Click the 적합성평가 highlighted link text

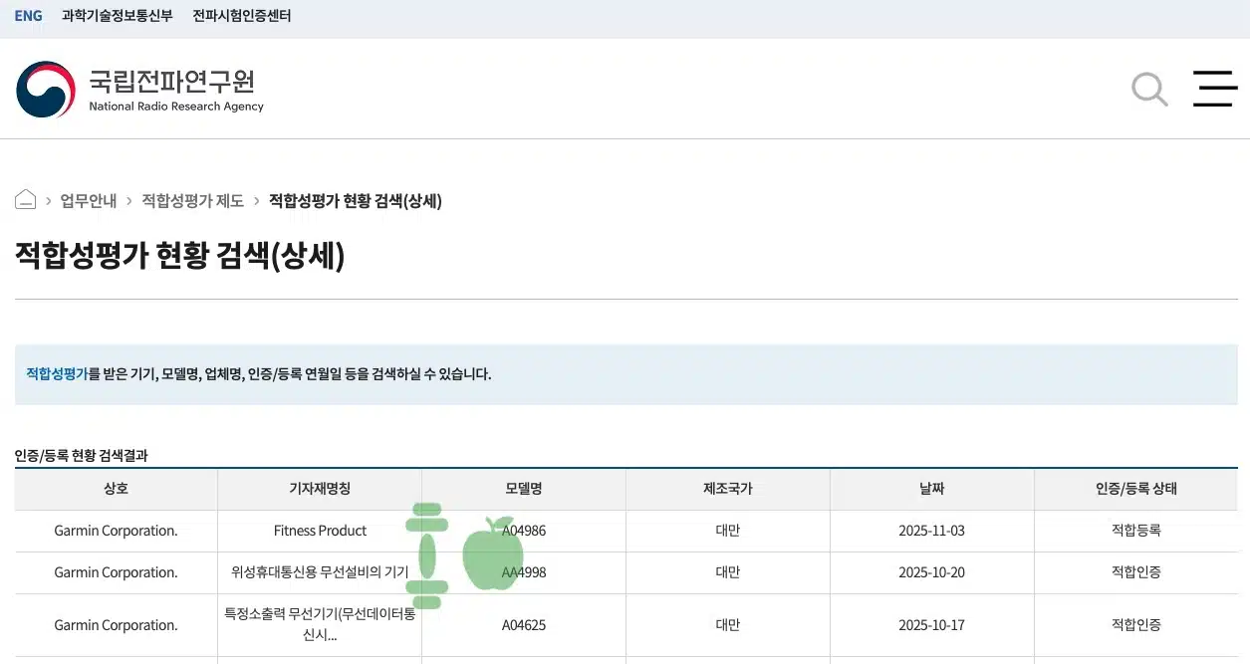(57, 374)
